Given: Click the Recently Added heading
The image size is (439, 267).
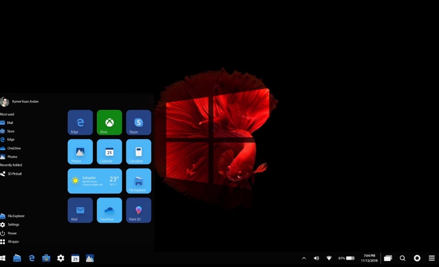Looking at the screenshot, I should (11, 165).
